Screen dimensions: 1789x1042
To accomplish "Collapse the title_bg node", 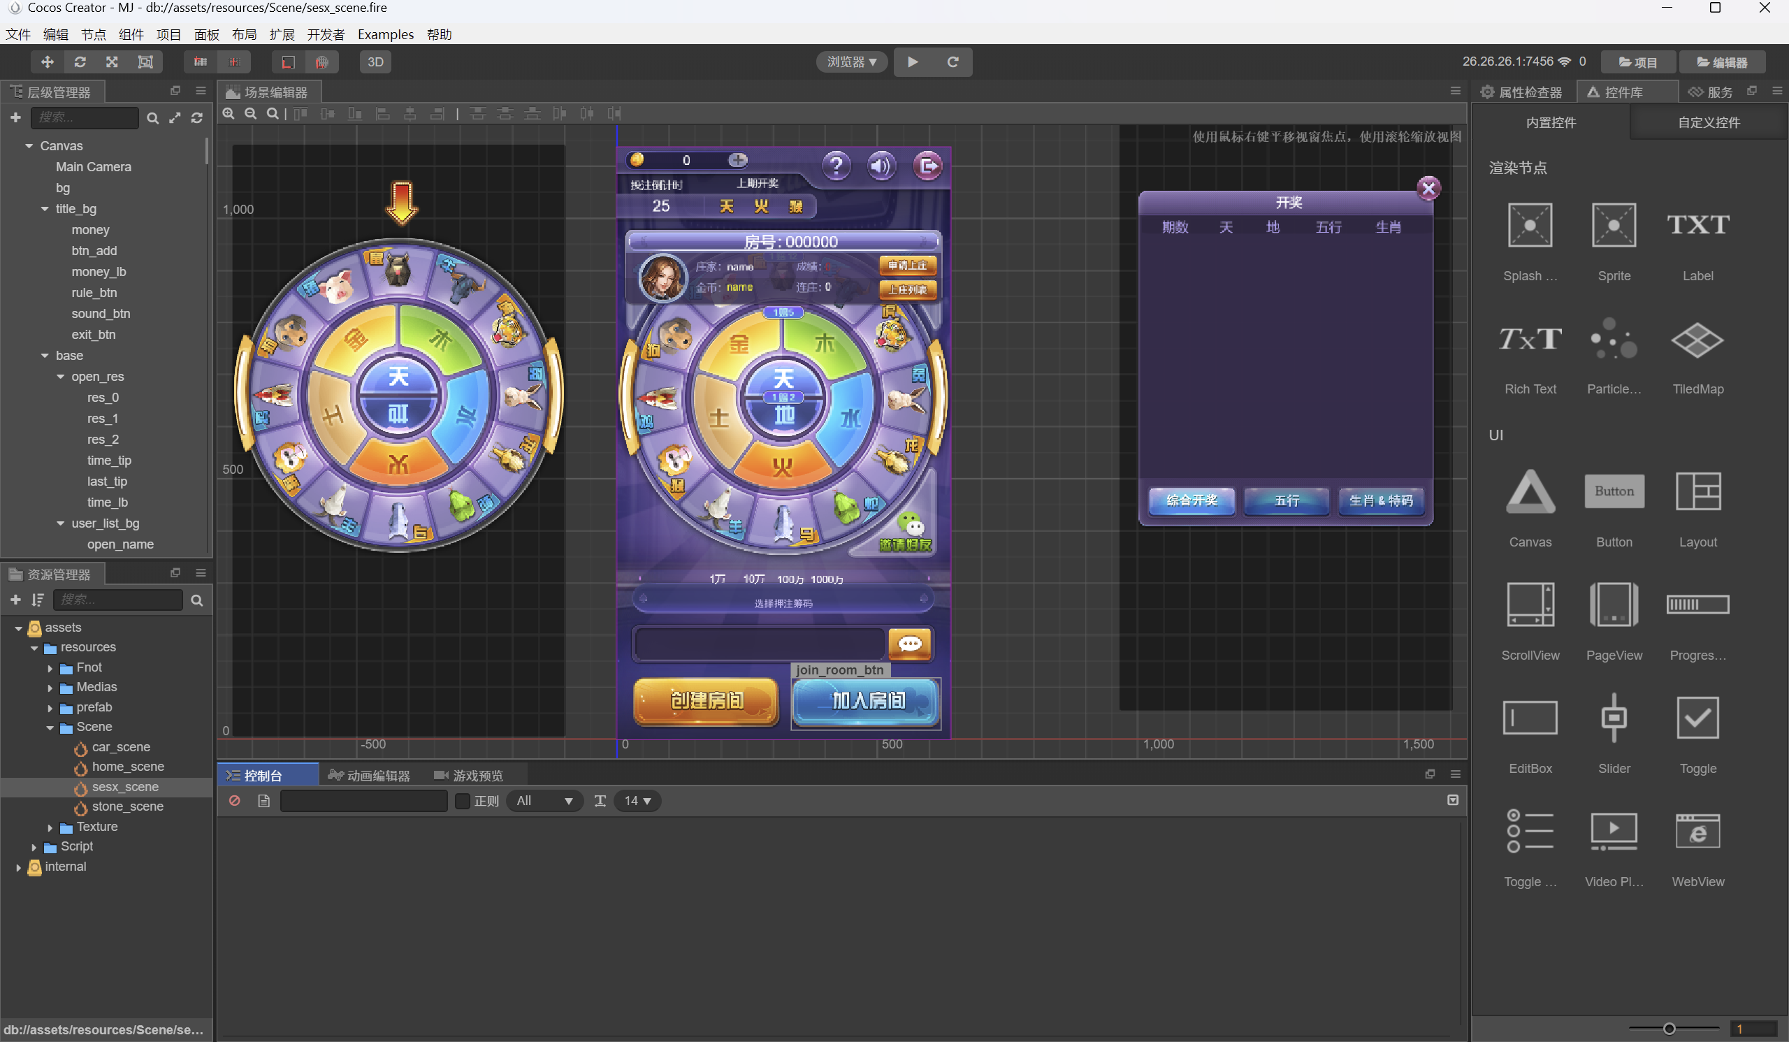I will point(45,209).
